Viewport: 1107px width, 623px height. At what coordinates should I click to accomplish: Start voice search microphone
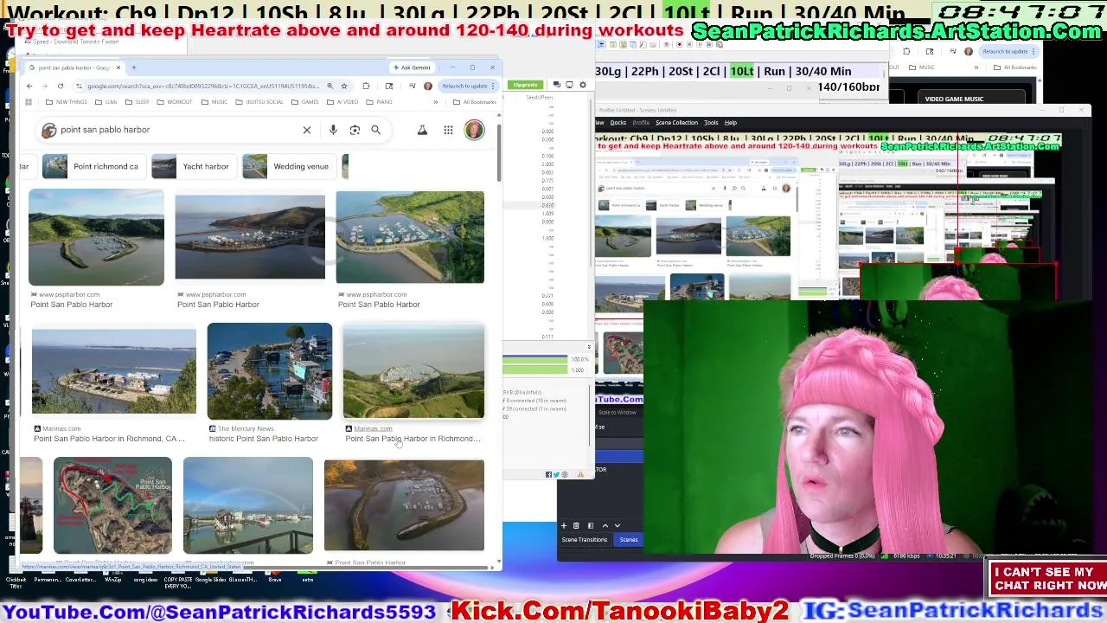point(333,130)
